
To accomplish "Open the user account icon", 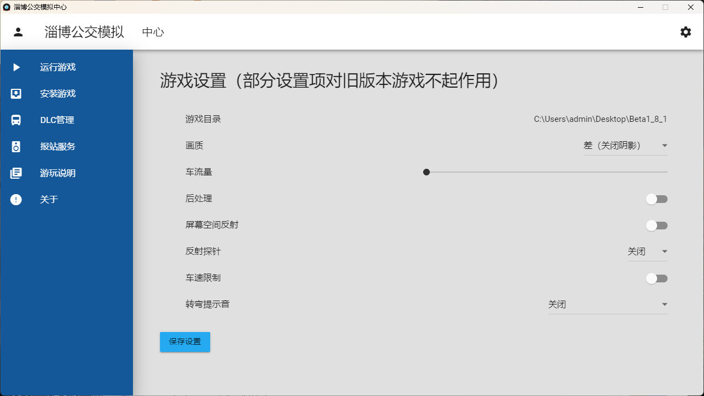I will click(18, 32).
